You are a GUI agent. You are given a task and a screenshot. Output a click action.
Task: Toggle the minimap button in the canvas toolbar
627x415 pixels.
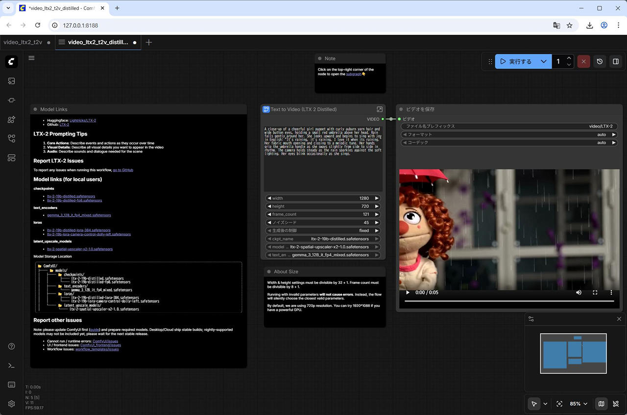601,404
